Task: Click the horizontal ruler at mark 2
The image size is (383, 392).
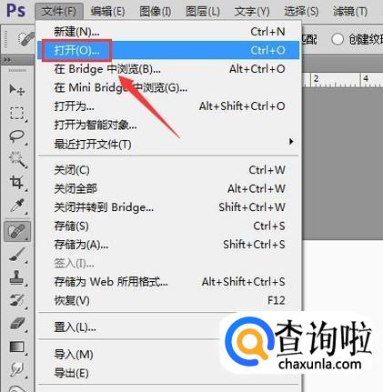Action: point(317,79)
